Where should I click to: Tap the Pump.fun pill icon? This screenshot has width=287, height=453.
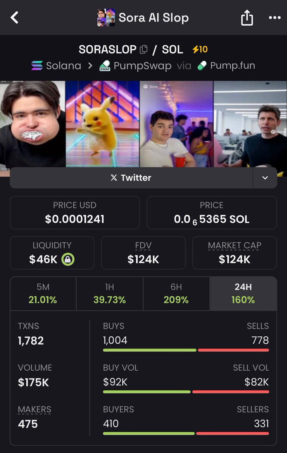[202, 66]
